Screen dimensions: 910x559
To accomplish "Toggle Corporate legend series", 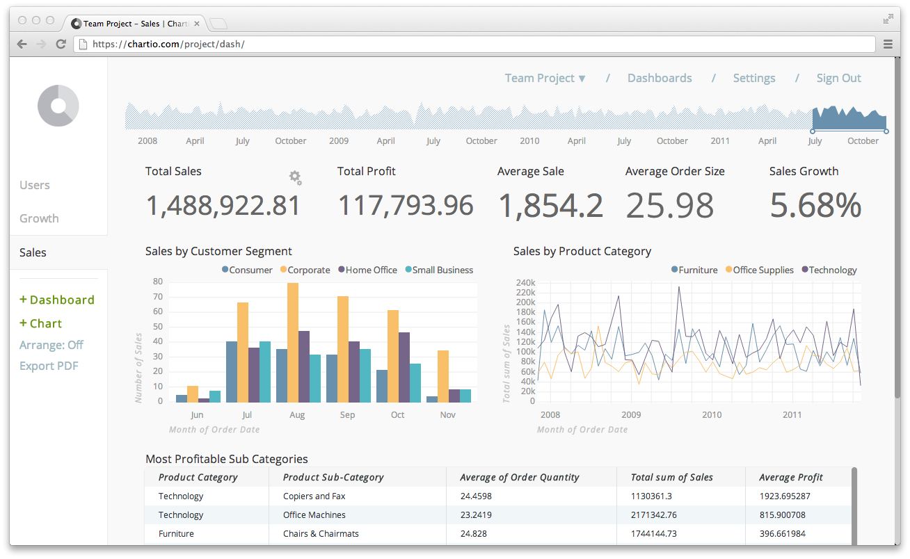I will [305, 270].
